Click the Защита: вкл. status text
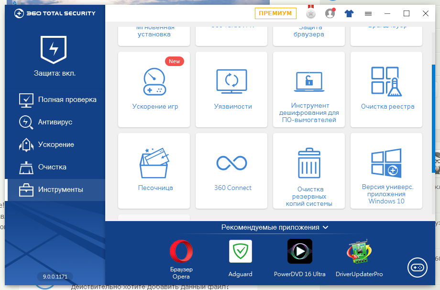 point(55,73)
